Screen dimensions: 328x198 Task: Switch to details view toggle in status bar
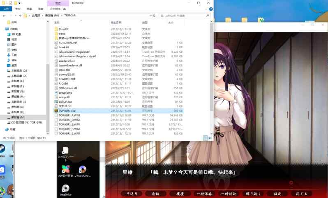click(x=205, y=138)
